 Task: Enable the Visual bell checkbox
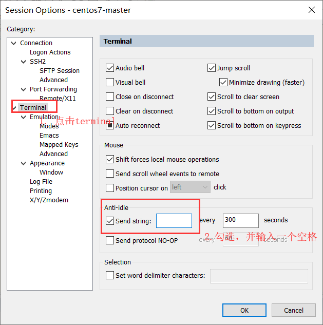pos(110,82)
